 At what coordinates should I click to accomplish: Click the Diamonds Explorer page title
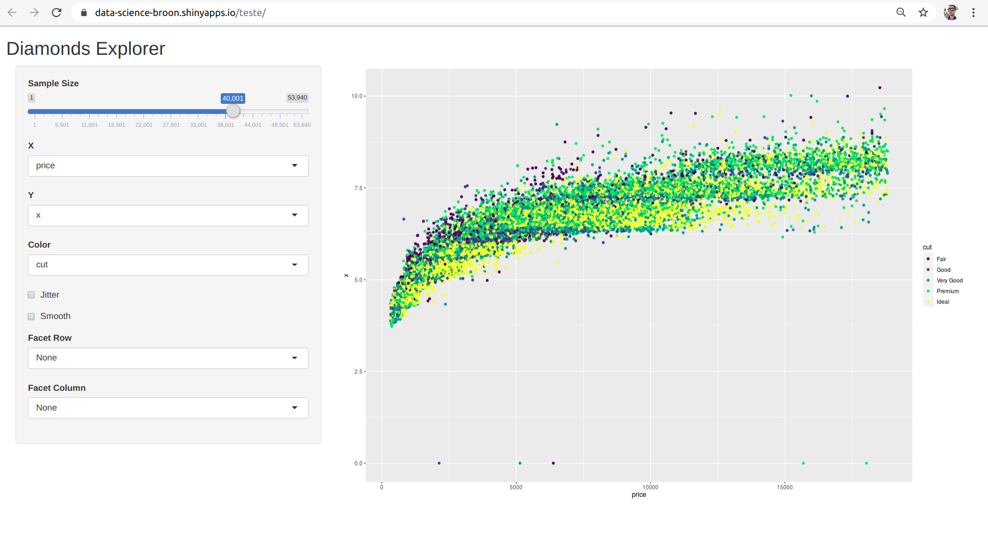(x=86, y=48)
